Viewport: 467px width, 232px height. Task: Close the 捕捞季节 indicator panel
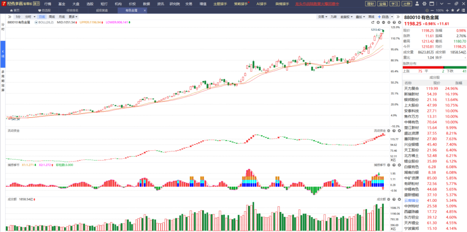point(399,165)
